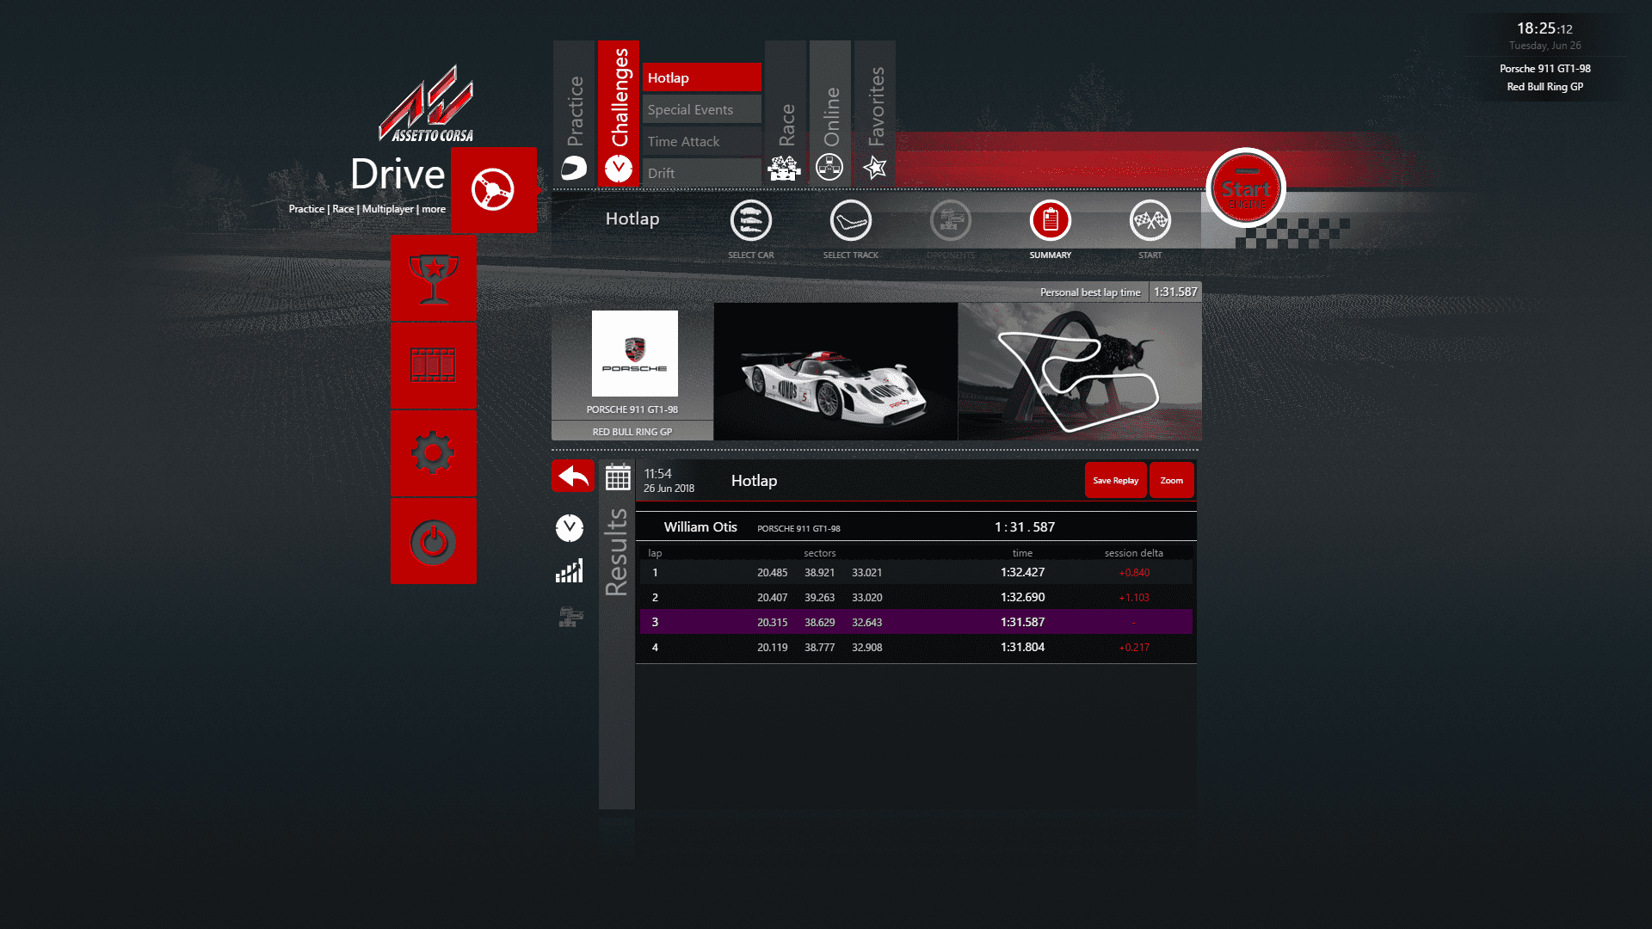Select the Practice helmet icon
The width and height of the screenshot is (1652, 929).
(x=574, y=168)
